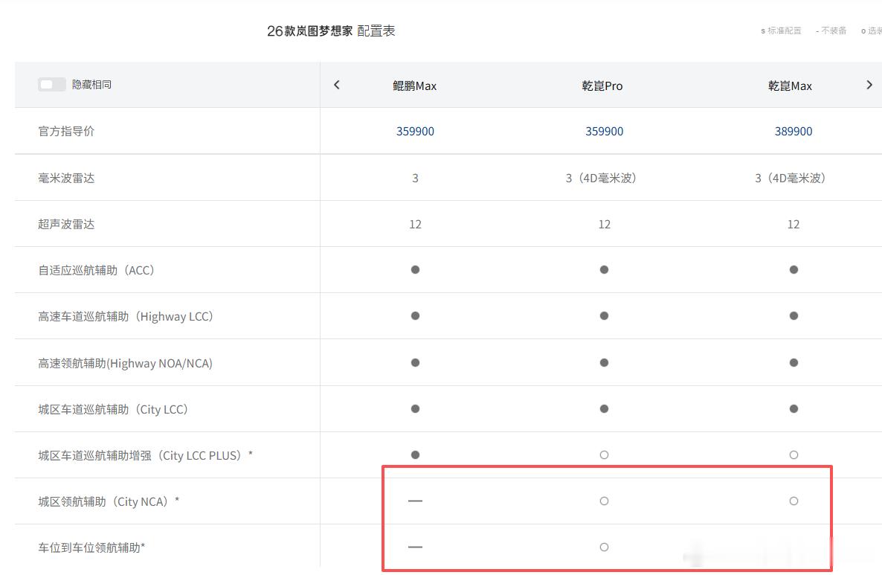Click 乾崑Max millimeter radar value 3（4D毫米波）

tap(791, 179)
